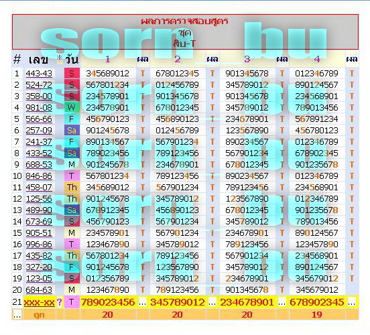Click the ellipsis after prediction 234678901

282,303
